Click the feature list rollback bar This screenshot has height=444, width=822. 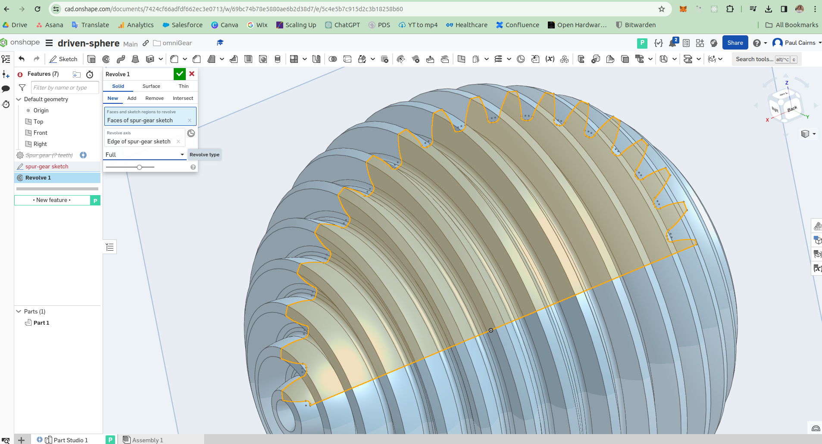point(57,189)
